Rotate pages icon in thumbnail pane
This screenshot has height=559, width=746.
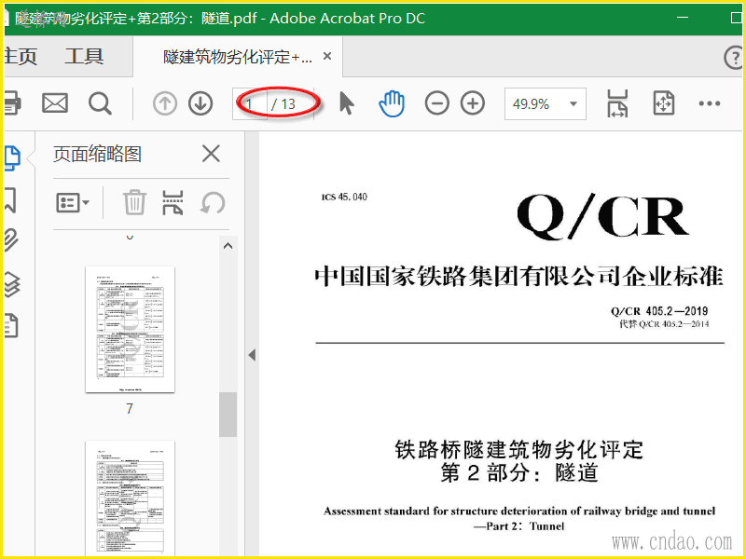213,202
